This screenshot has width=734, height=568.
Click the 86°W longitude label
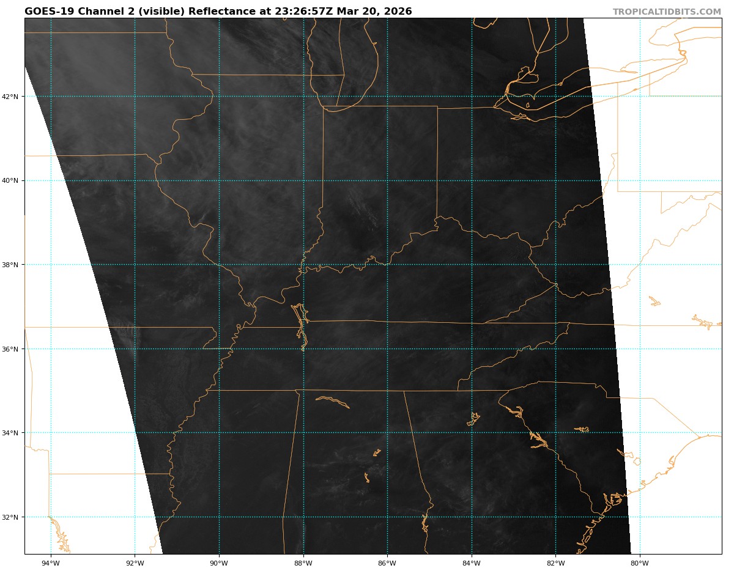pos(387,562)
